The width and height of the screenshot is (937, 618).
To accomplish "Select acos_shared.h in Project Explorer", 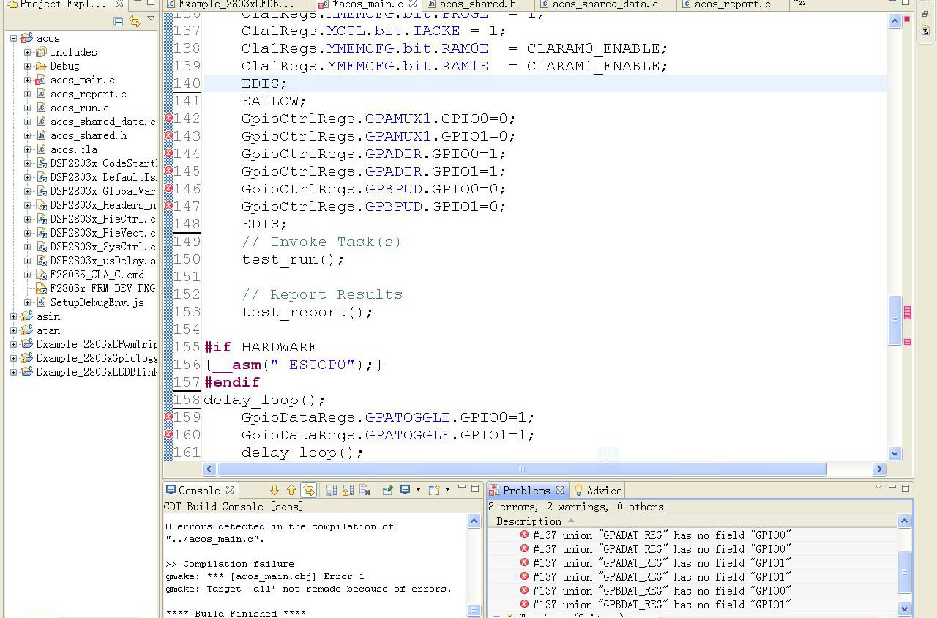I will (88, 135).
